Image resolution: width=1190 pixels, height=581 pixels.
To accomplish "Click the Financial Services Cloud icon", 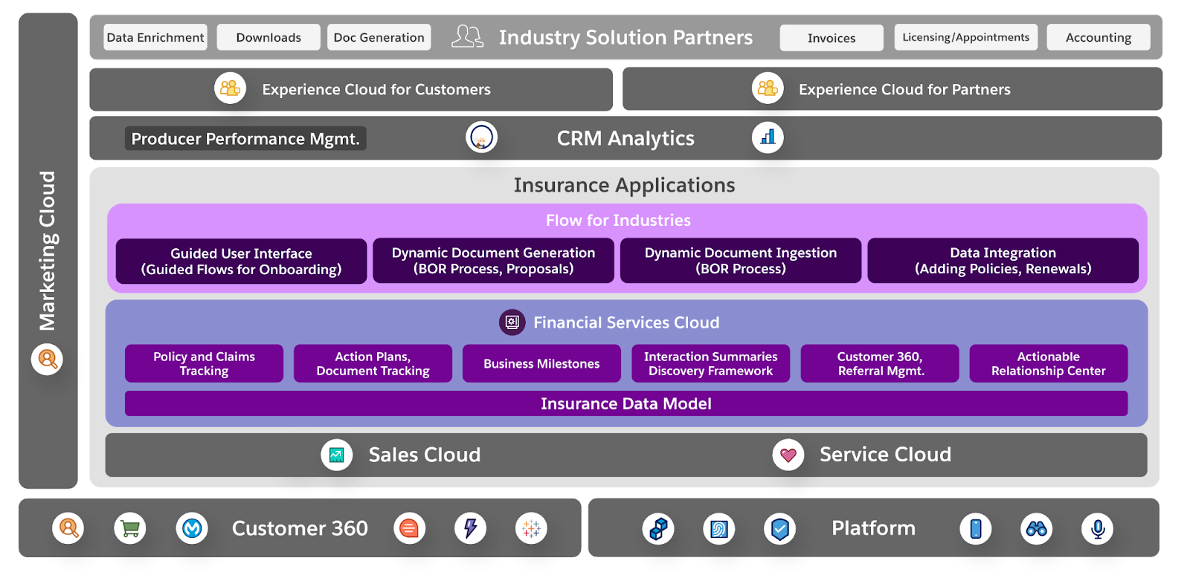I will coord(512,322).
